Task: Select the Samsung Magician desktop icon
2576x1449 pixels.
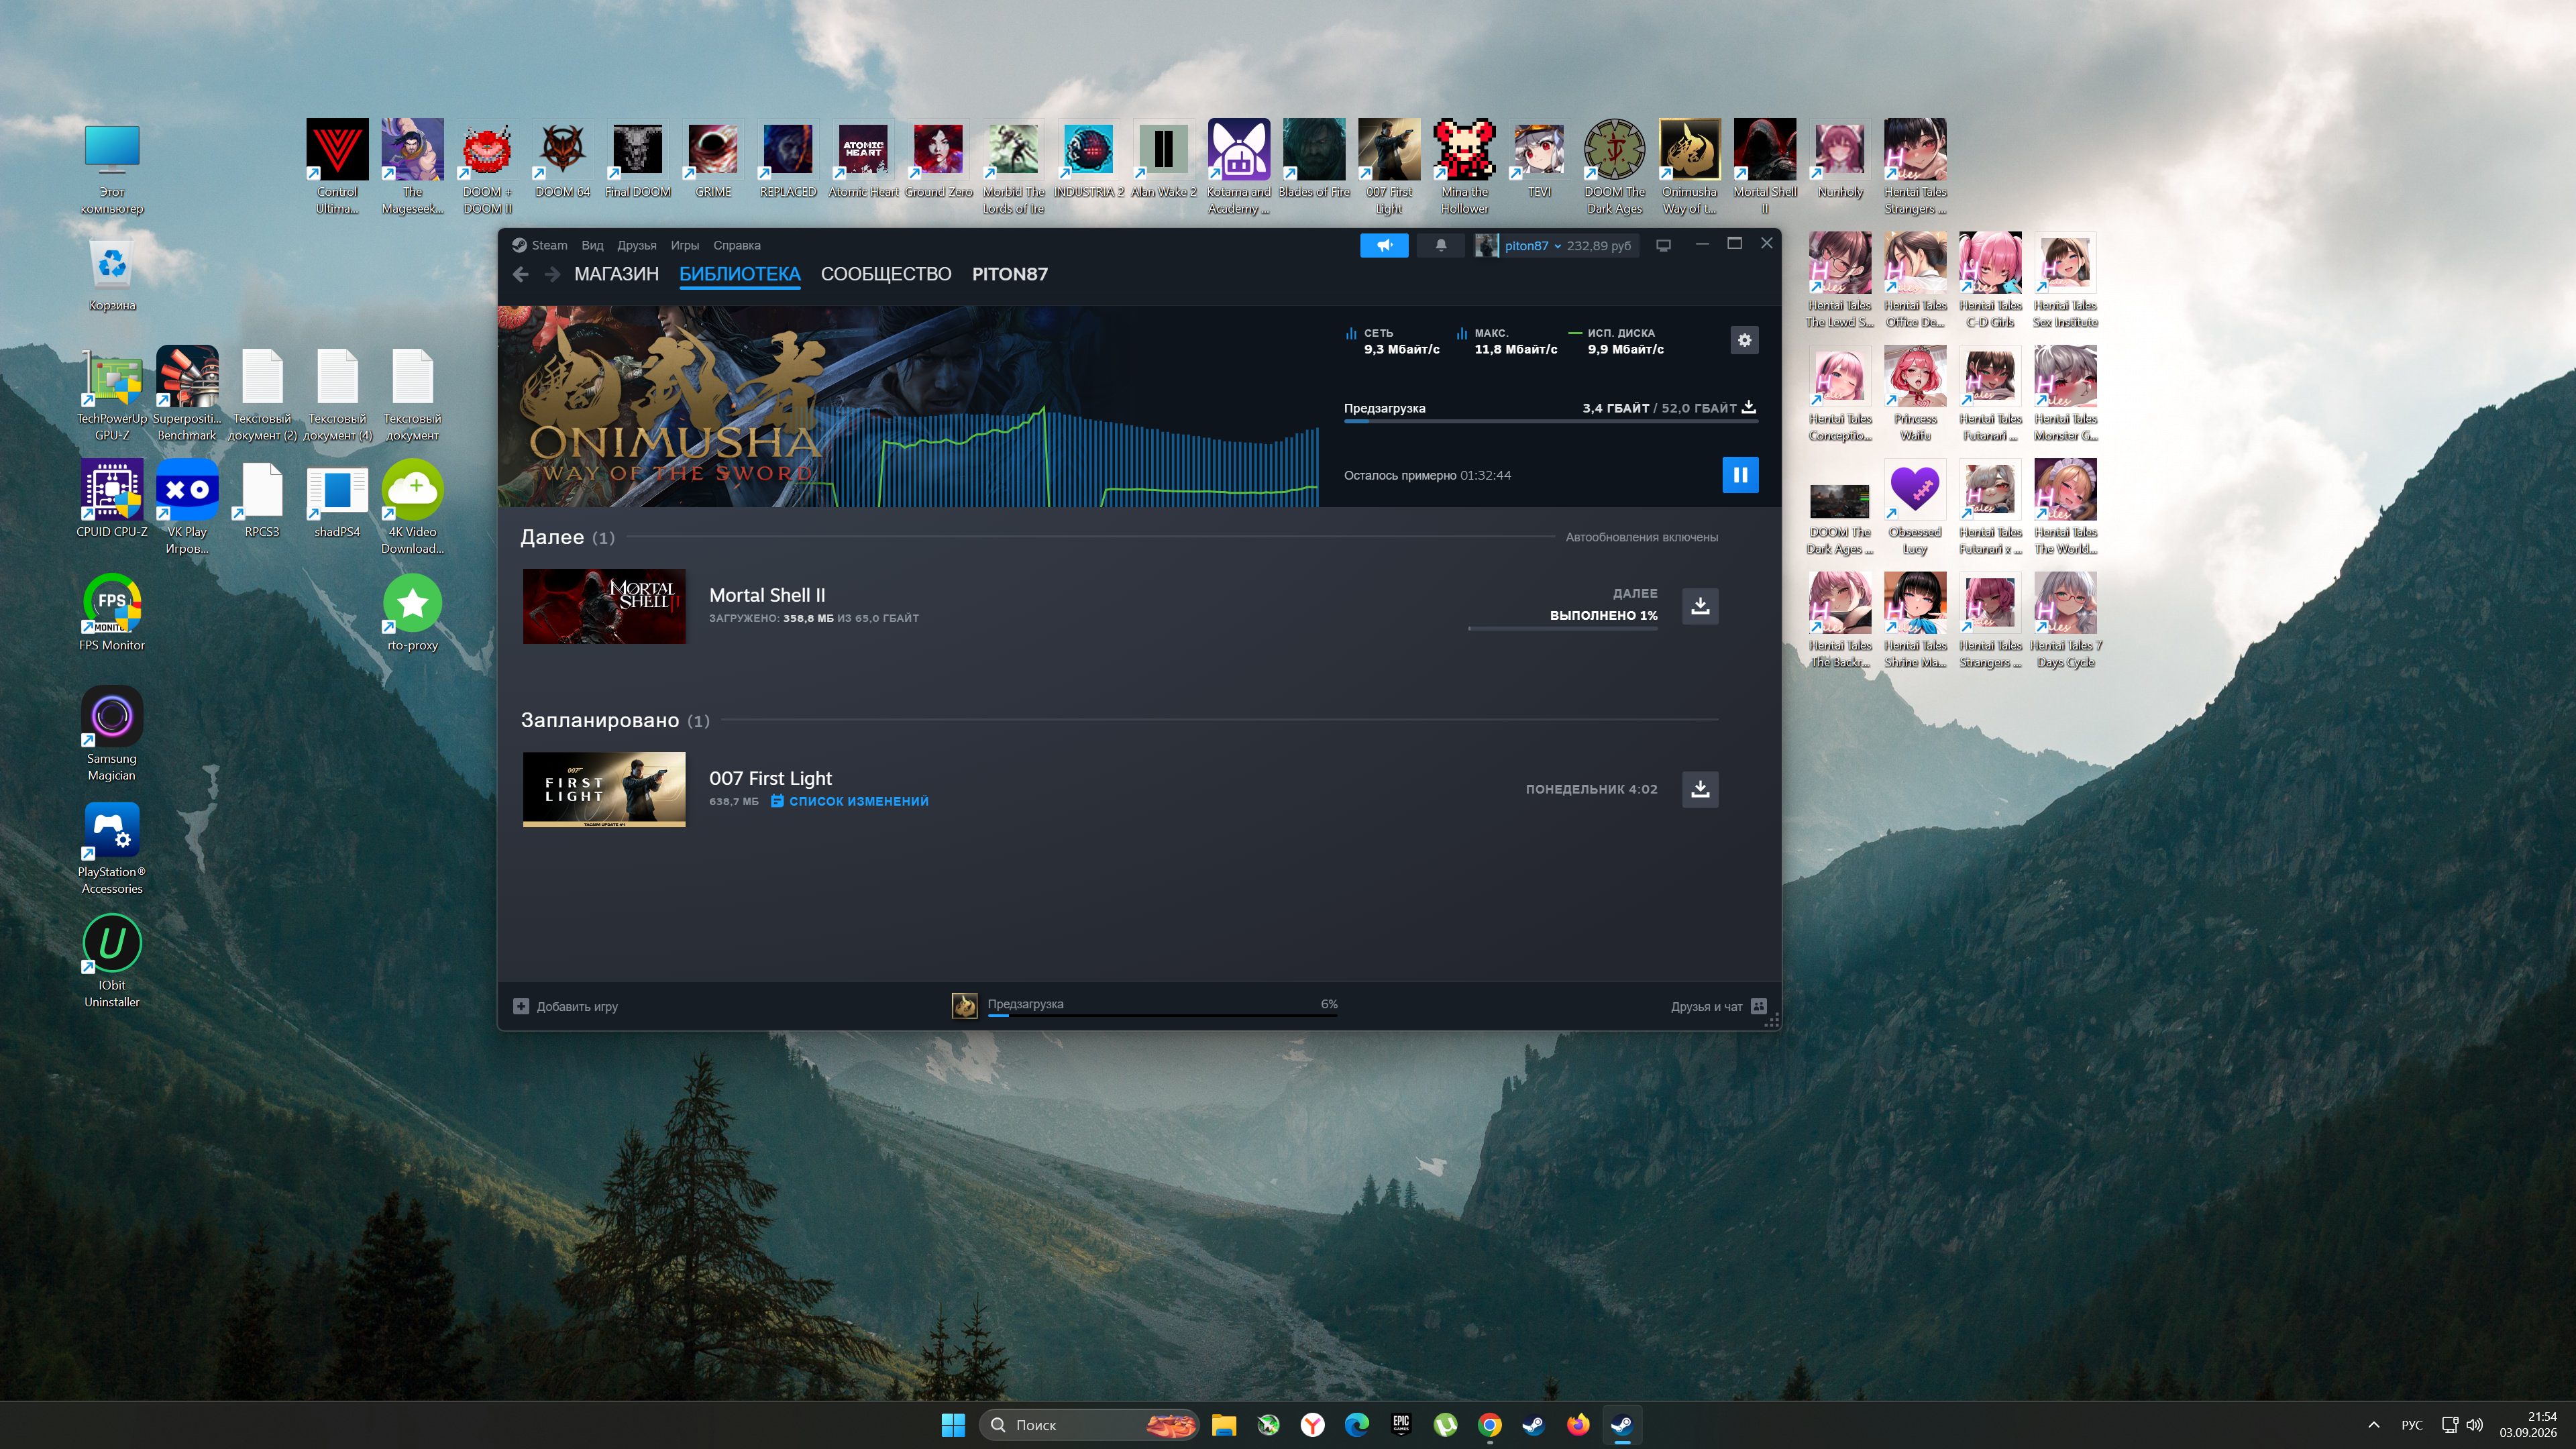Action: pyautogui.click(x=112, y=734)
